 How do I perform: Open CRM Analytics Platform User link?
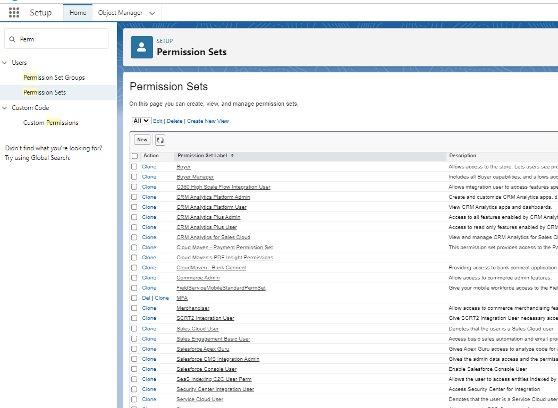click(212, 207)
